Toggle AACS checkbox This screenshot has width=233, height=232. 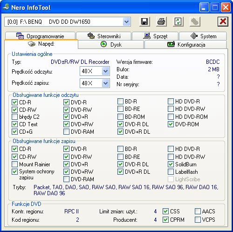tap(198, 211)
